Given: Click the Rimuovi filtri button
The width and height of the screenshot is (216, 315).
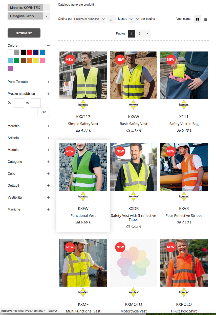Looking at the screenshot, I should [24, 33].
